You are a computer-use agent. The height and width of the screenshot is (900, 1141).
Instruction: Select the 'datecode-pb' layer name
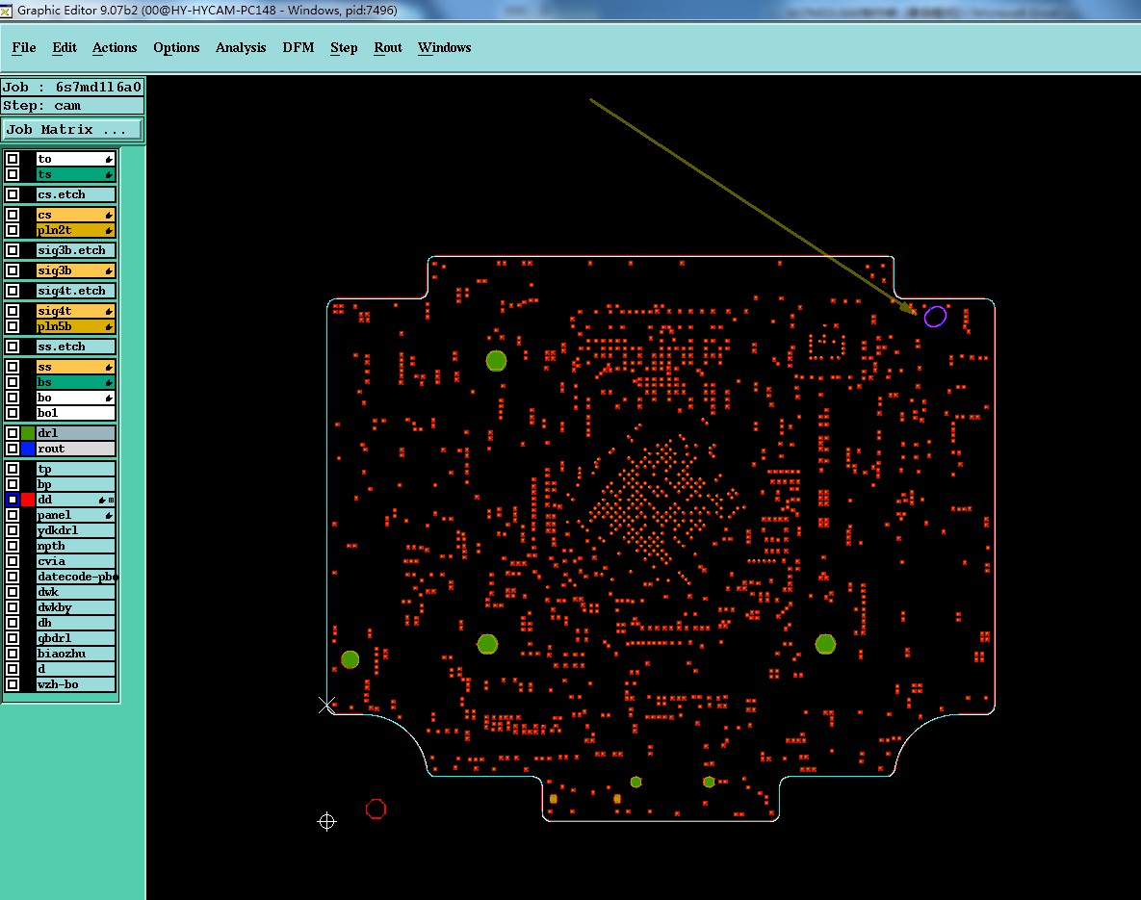pyautogui.click(x=76, y=577)
